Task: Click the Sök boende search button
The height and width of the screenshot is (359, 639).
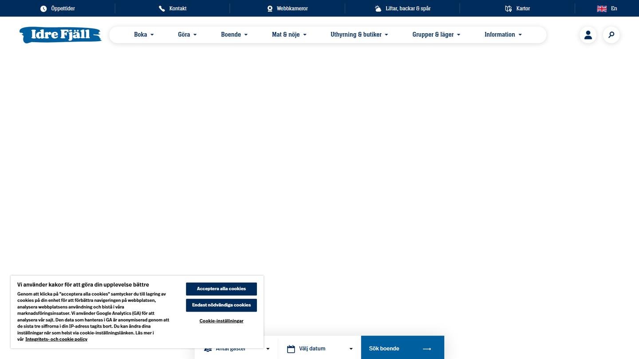Action: tap(402, 348)
